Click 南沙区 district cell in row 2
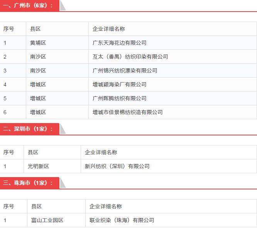This screenshot has width=257, height=228. click(38, 57)
